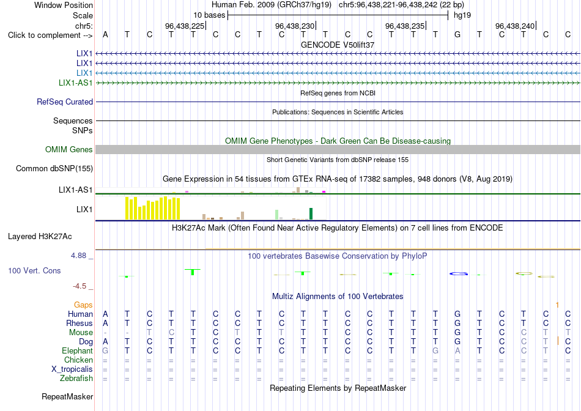
Task: Click the A base in the Elephant row
Action: [x=457, y=350]
